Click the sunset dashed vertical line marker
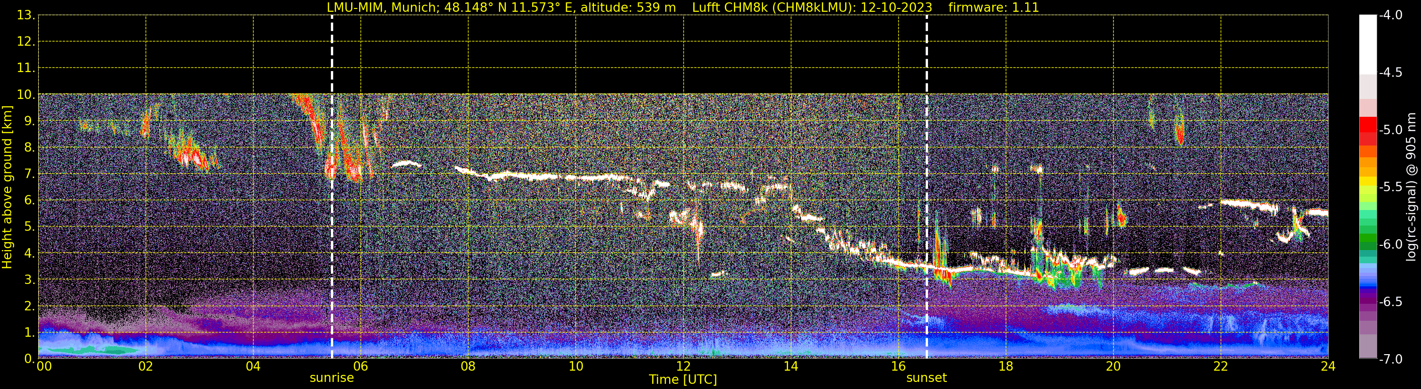The image size is (1421, 389). (926, 187)
